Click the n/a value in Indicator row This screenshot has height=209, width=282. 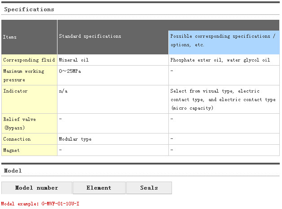pos(63,91)
